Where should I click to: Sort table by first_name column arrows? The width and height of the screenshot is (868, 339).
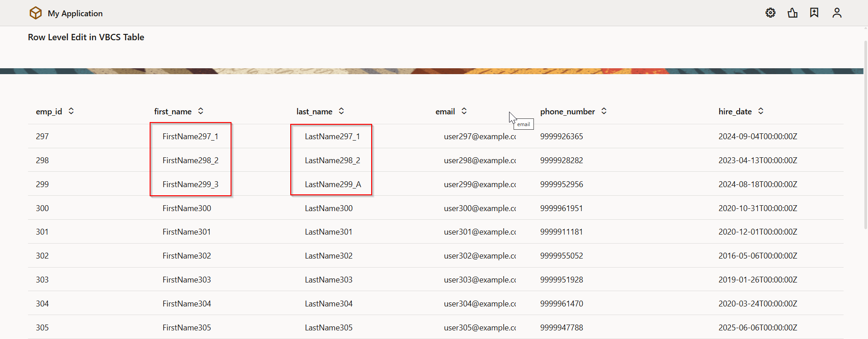point(201,111)
